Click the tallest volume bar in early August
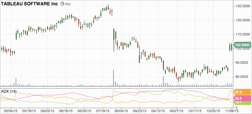The height and width of the screenshot is (114, 252). coord(113,78)
